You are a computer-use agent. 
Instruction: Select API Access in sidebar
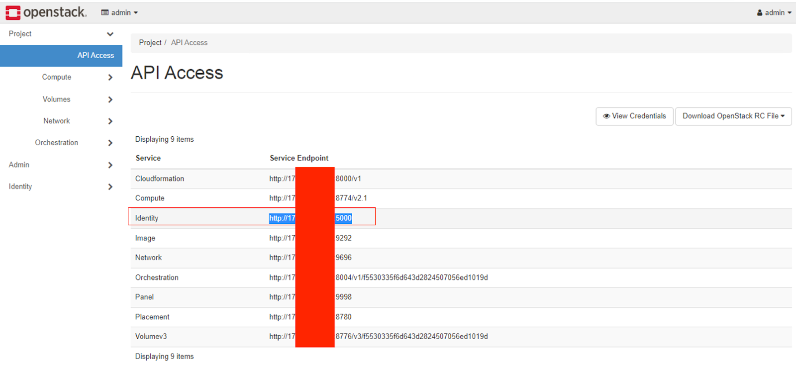pyautogui.click(x=61, y=56)
